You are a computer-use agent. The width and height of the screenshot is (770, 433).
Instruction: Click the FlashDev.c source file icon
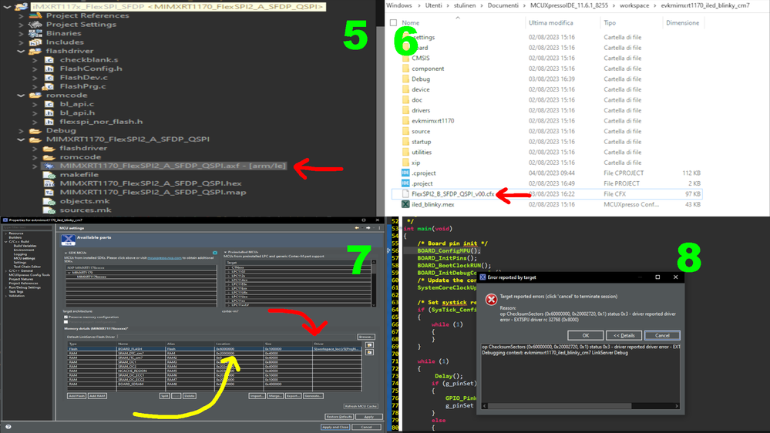click(x=49, y=78)
